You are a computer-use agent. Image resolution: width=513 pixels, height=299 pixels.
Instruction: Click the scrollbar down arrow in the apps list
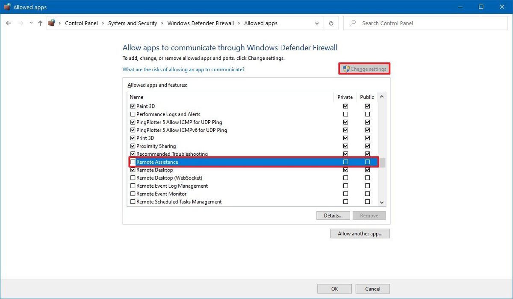382,202
